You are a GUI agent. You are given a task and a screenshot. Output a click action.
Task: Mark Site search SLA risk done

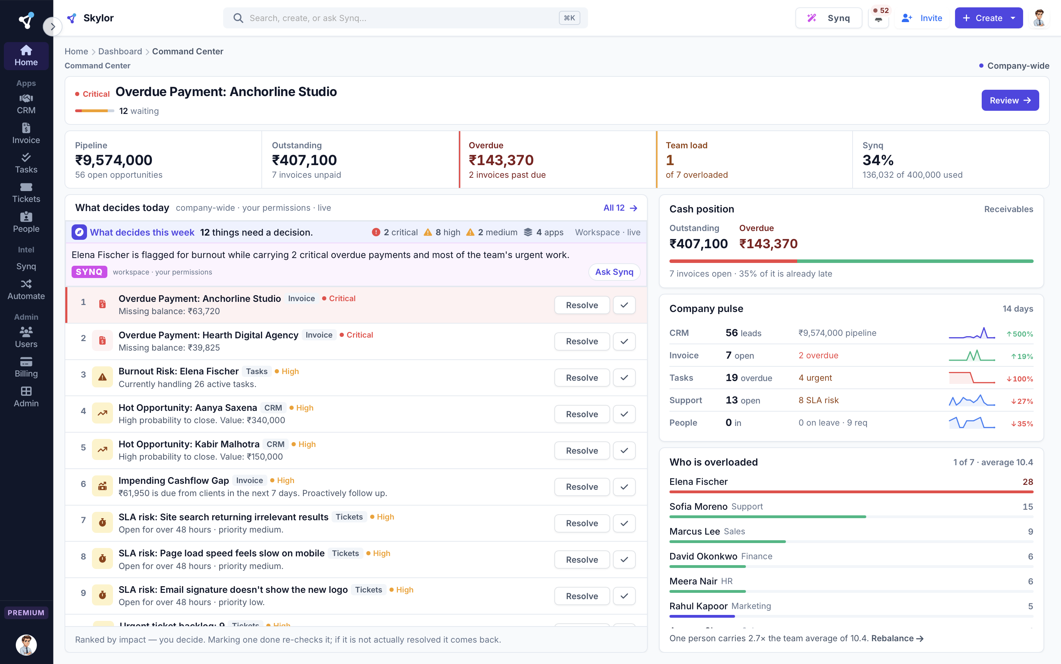(624, 523)
